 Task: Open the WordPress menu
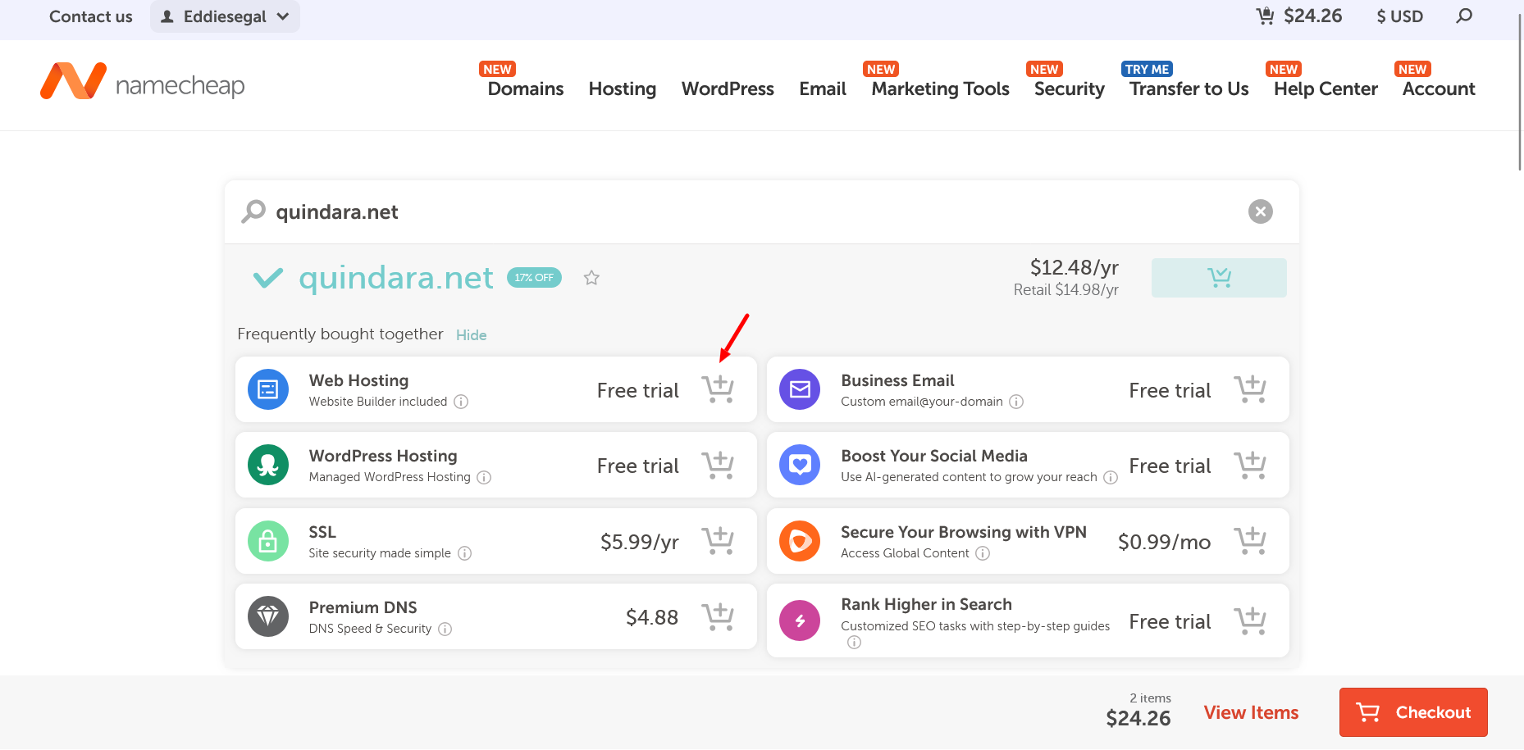(728, 89)
